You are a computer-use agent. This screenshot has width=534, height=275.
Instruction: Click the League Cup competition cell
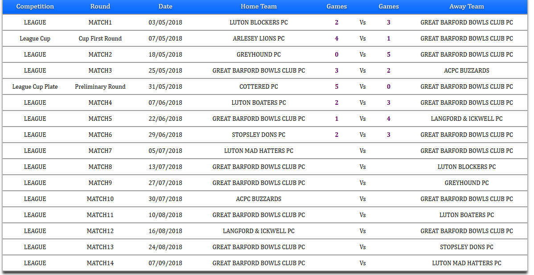click(x=35, y=38)
